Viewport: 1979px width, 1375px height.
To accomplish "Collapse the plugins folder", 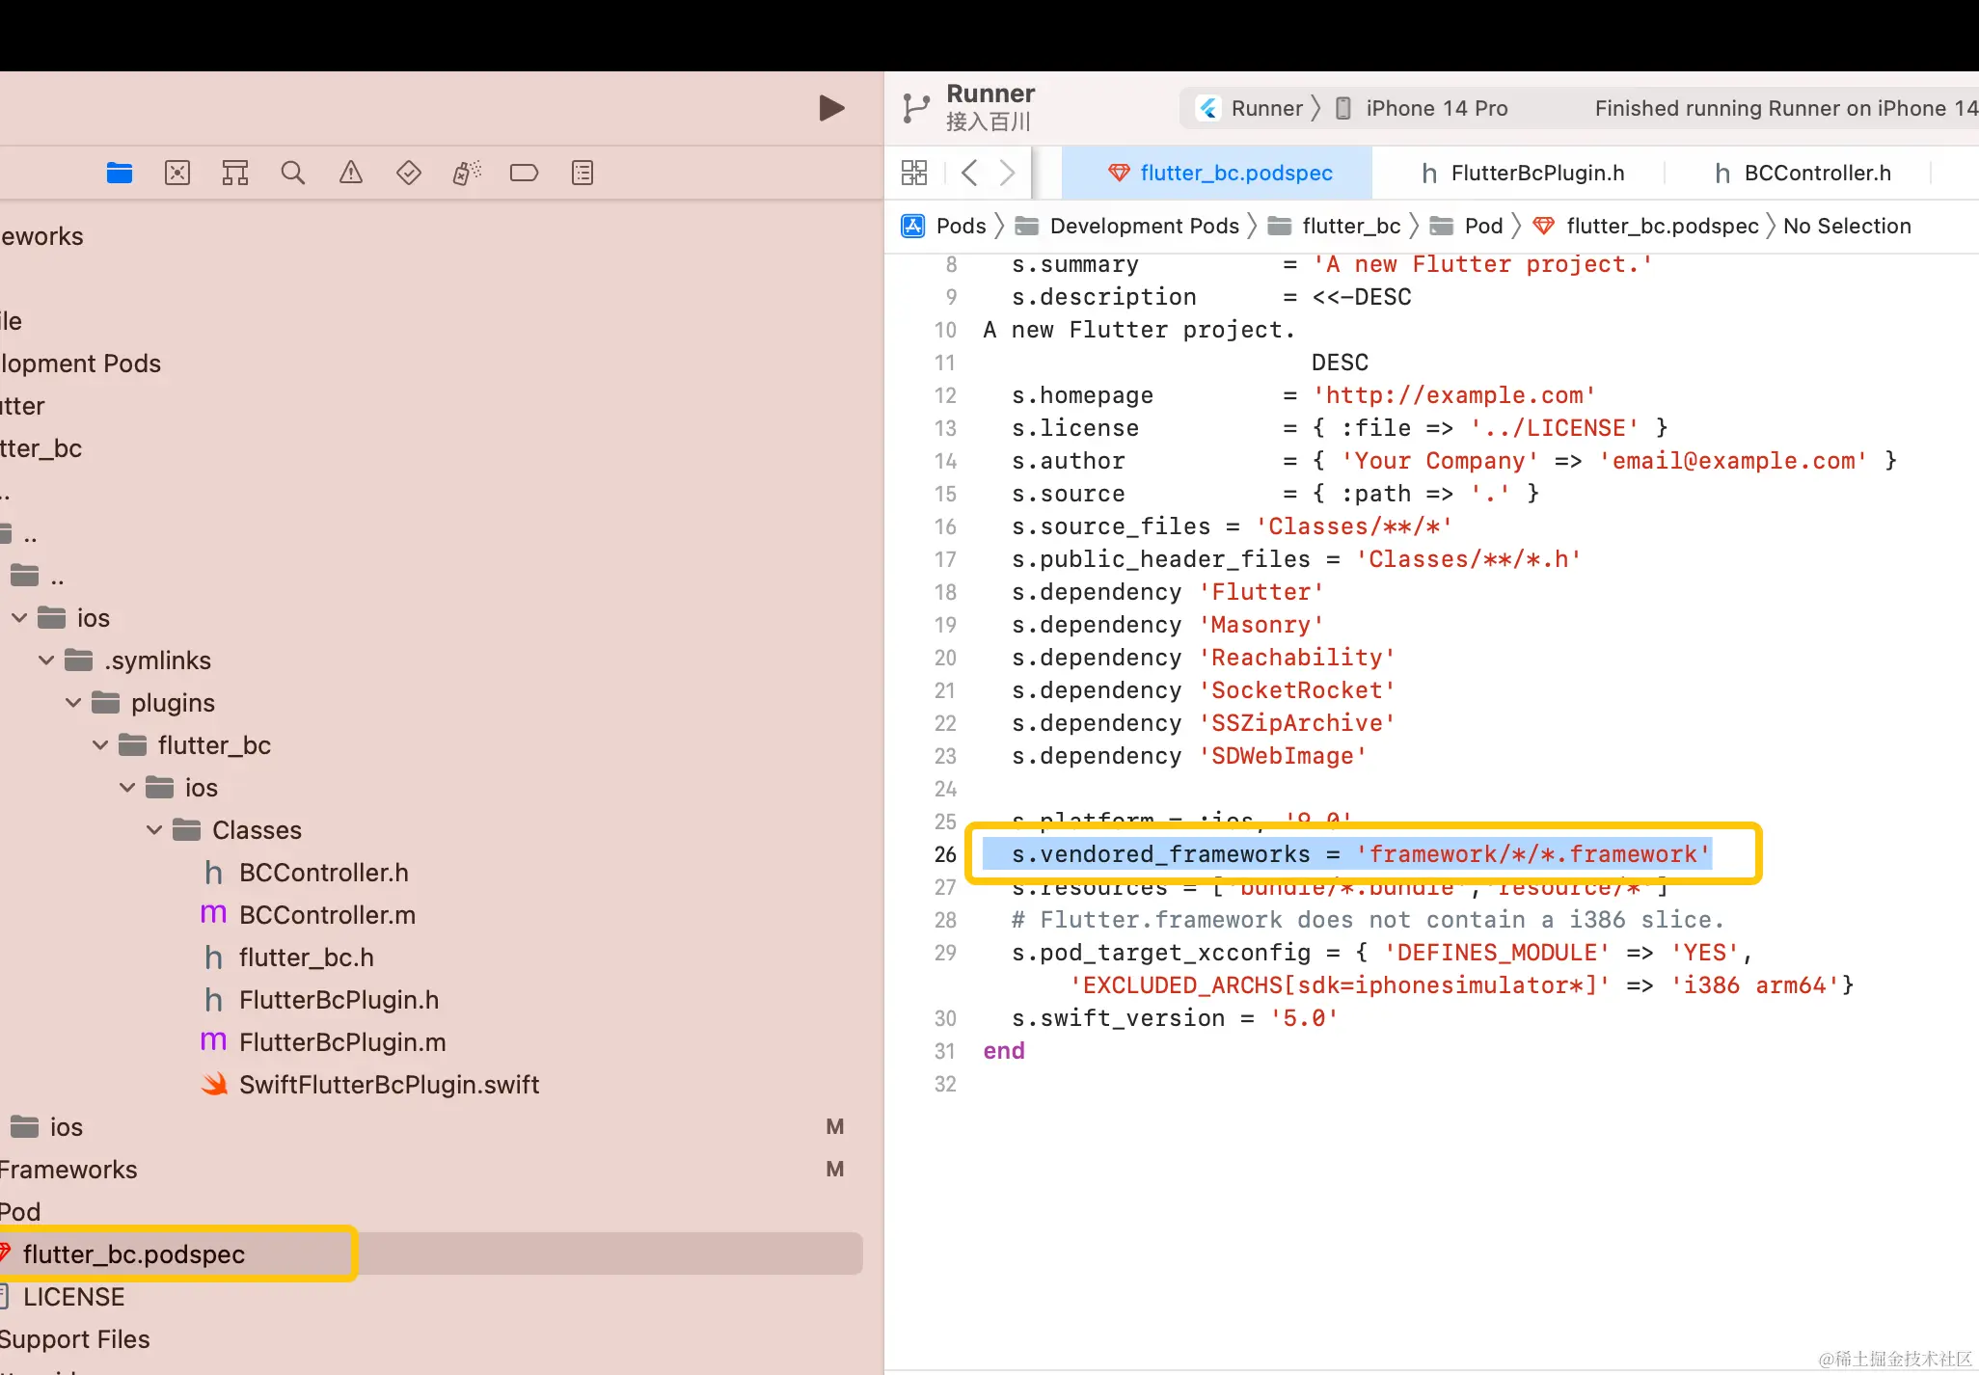I will pos(73,703).
